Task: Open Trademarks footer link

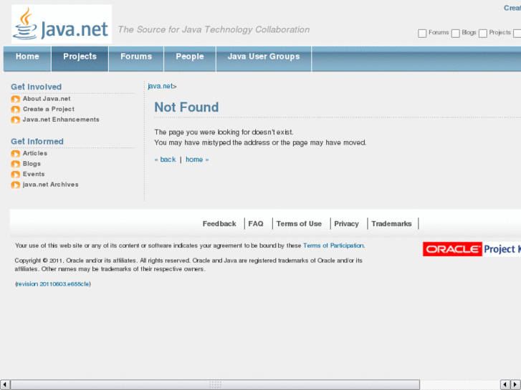Action: click(x=391, y=224)
